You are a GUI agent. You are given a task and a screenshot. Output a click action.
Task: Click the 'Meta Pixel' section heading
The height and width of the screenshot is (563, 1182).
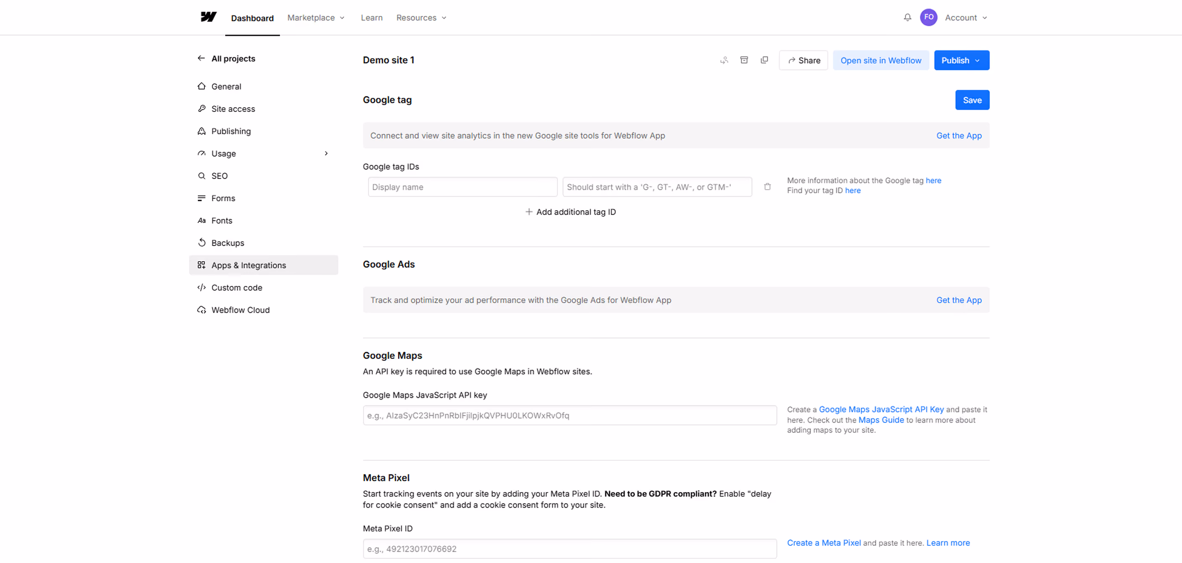386,478
